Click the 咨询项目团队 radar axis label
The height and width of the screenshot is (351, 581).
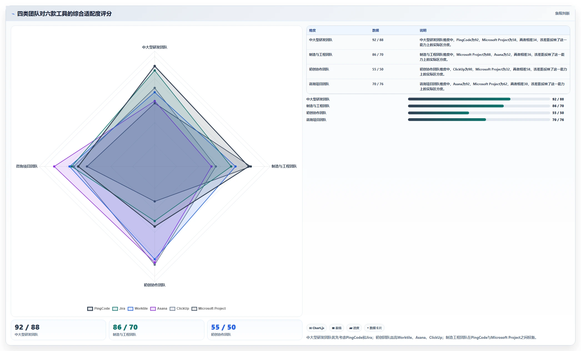(27, 166)
